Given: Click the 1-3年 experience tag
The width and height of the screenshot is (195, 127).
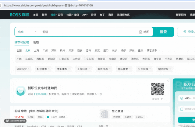Looking at the screenshot, I should (x=30, y=117).
